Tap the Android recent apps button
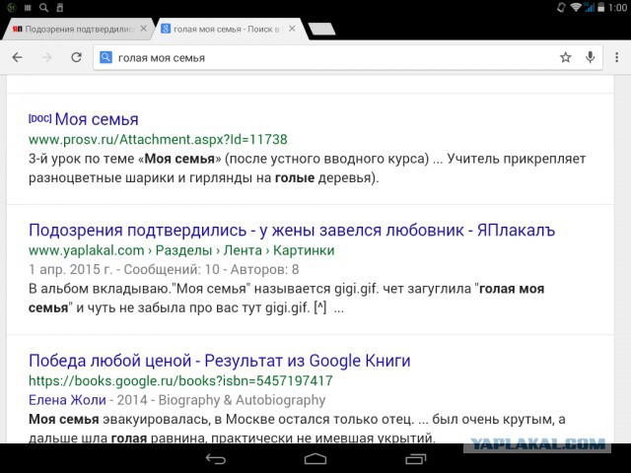631x473 pixels. pyautogui.click(x=415, y=459)
